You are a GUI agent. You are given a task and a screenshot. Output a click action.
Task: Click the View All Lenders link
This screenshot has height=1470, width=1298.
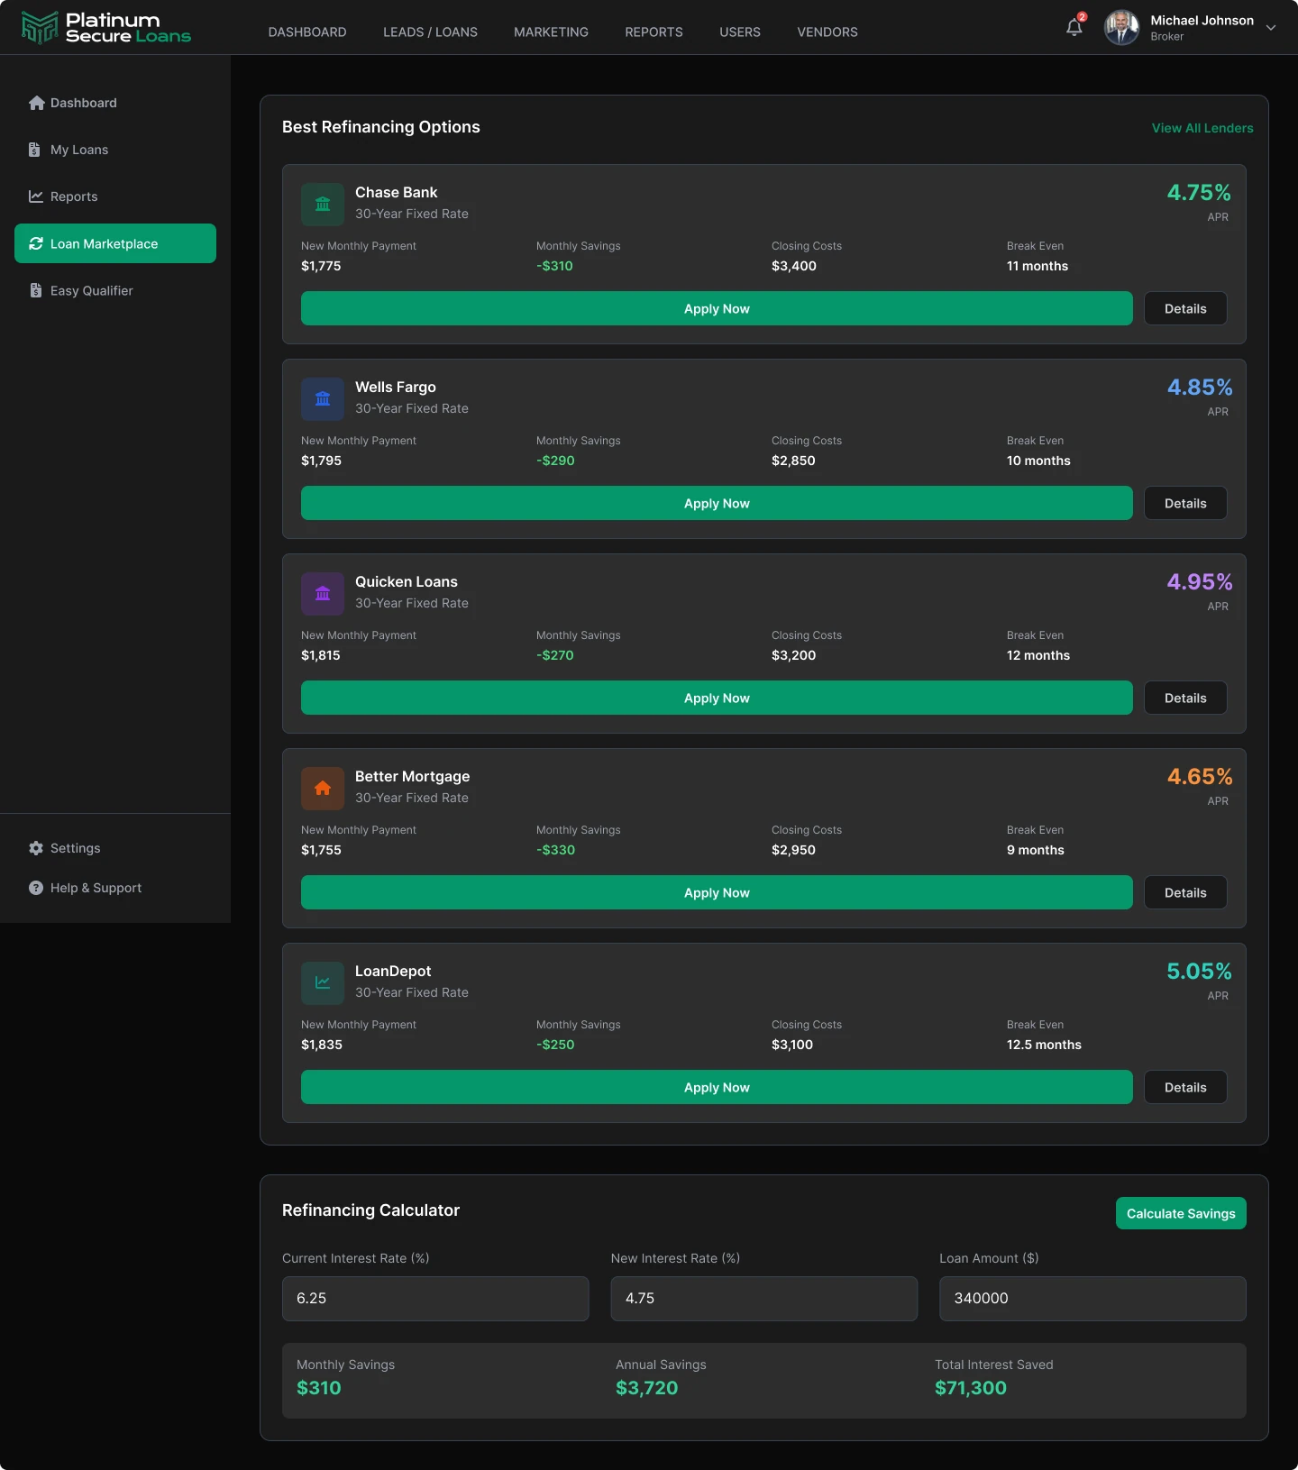[x=1202, y=128]
